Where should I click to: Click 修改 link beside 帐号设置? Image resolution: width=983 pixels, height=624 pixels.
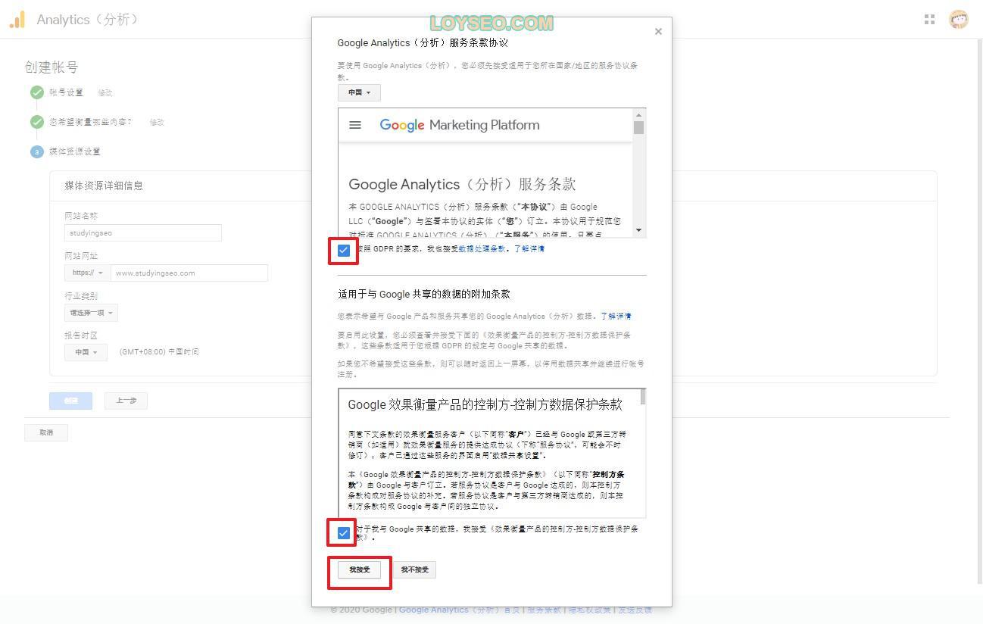pyautogui.click(x=105, y=92)
